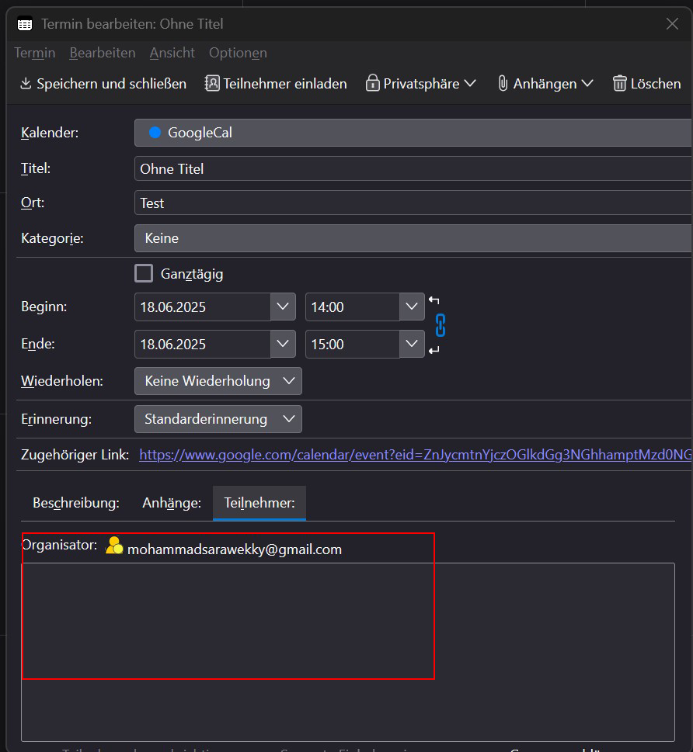The image size is (693, 752).
Task: Click the Beginn time field 14:00
Action: tap(352, 307)
